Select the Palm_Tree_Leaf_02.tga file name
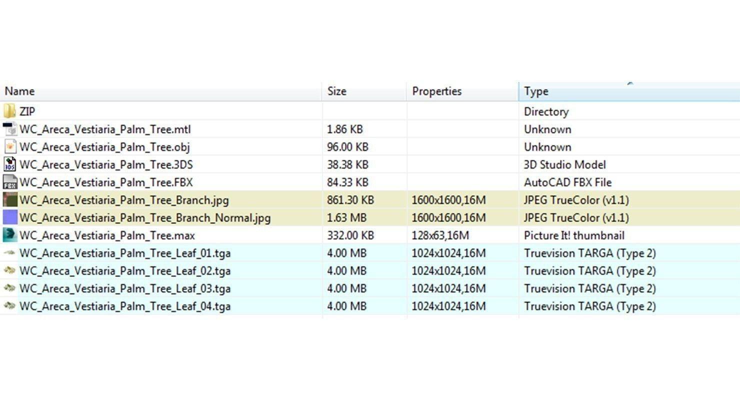 click(125, 271)
